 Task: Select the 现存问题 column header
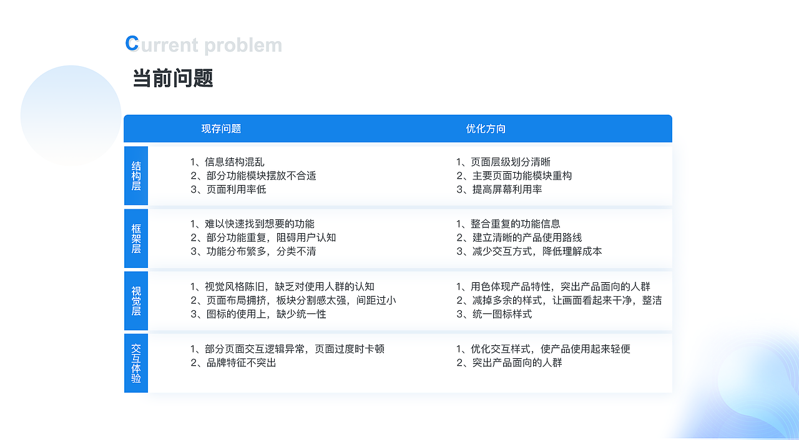click(x=221, y=128)
